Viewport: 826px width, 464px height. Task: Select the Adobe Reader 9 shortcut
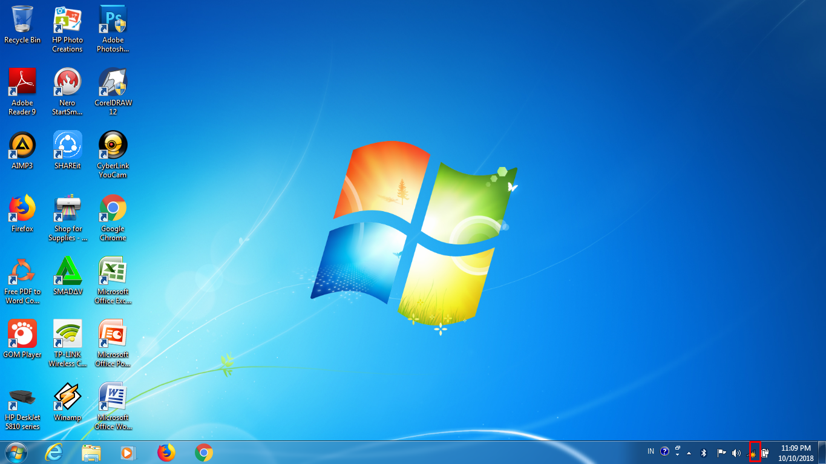22,92
